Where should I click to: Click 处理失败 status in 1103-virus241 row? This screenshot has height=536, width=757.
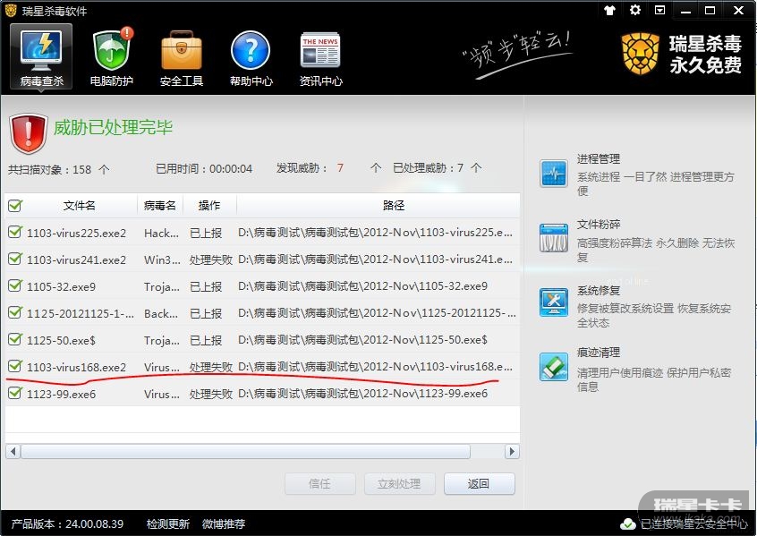pos(211,259)
